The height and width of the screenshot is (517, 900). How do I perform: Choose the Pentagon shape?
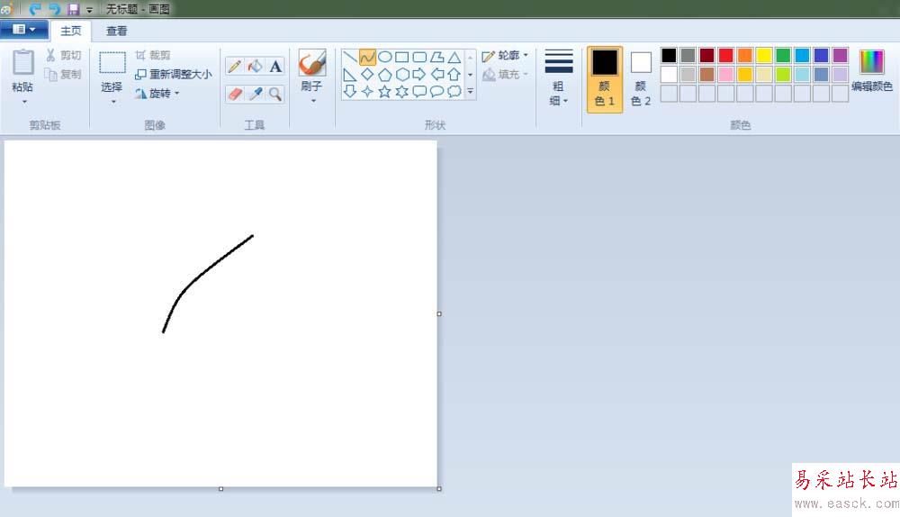385,74
